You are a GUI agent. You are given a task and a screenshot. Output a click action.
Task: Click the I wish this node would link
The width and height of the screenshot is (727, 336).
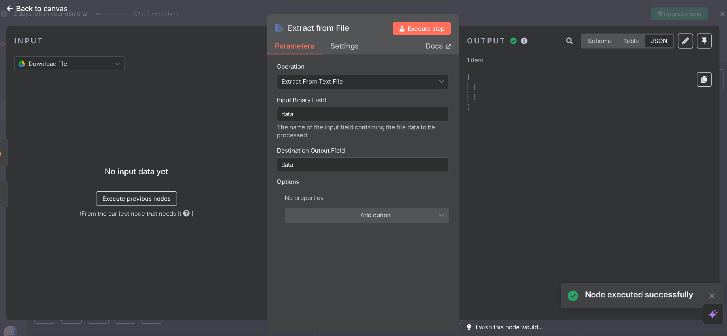pyautogui.click(x=509, y=327)
